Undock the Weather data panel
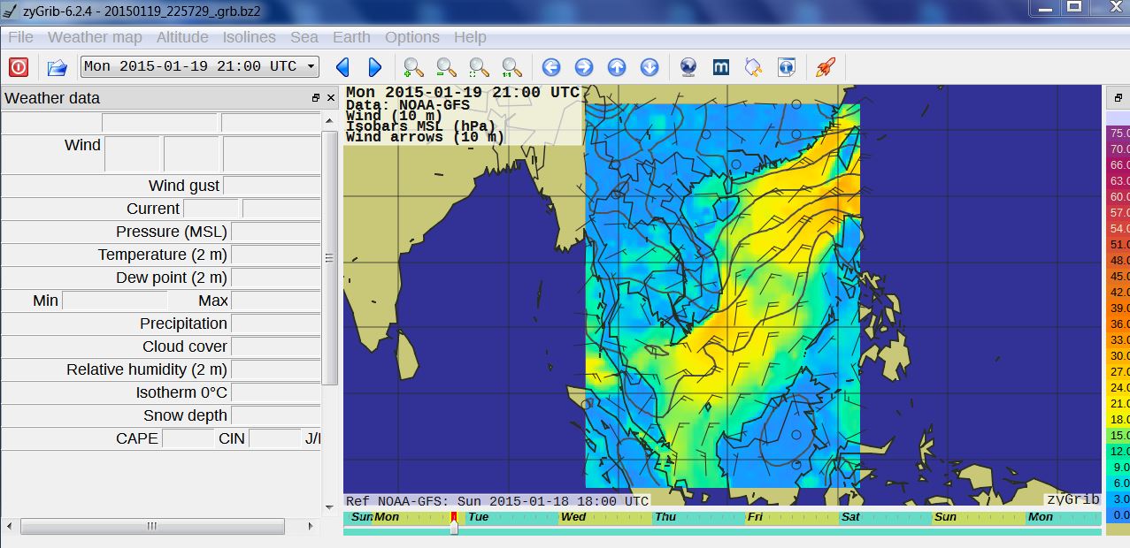Viewport: 1130px width, 548px height. (x=315, y=98)
